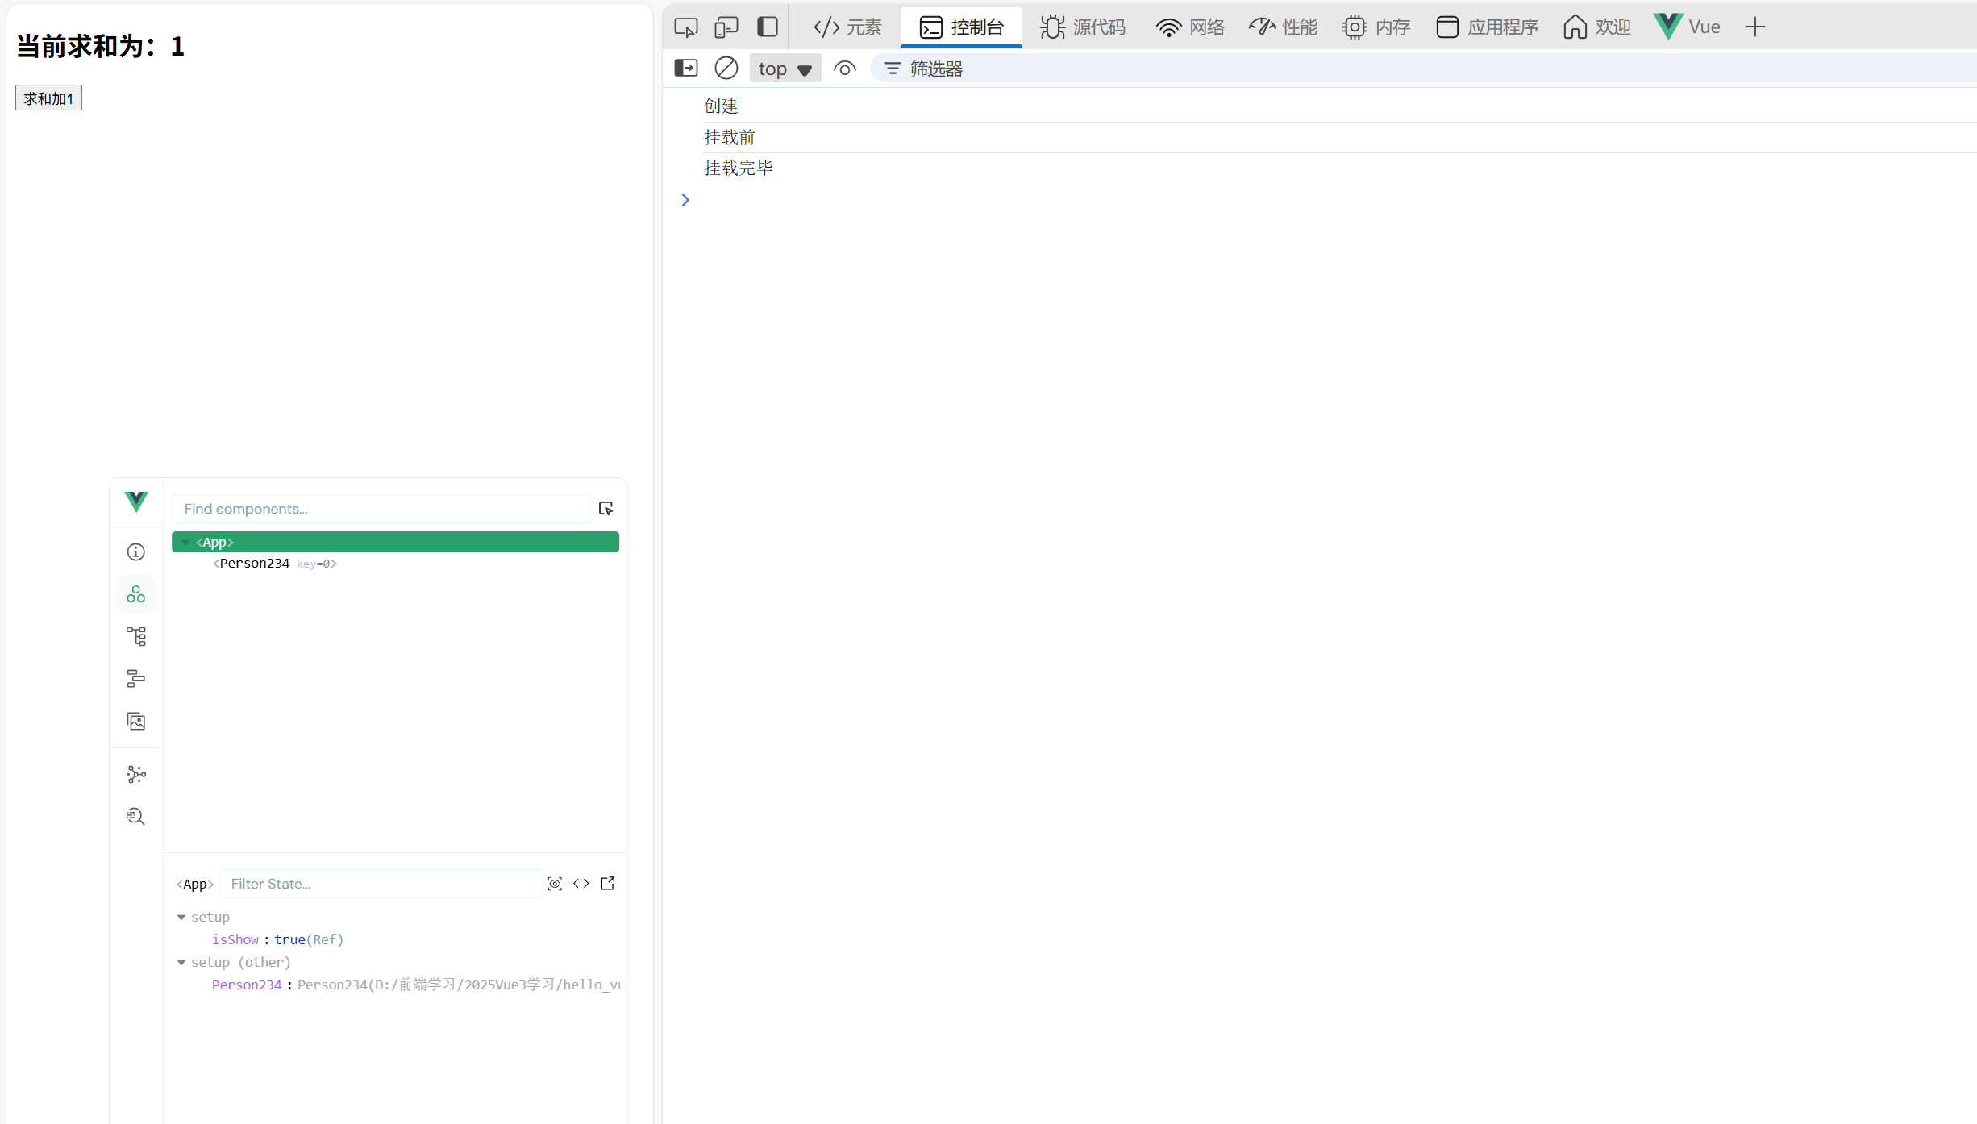The height and width of the screenshot is (1124, 1977).
Task: Open the Pages tree icon in the sidebar
Action: point(136,636)
